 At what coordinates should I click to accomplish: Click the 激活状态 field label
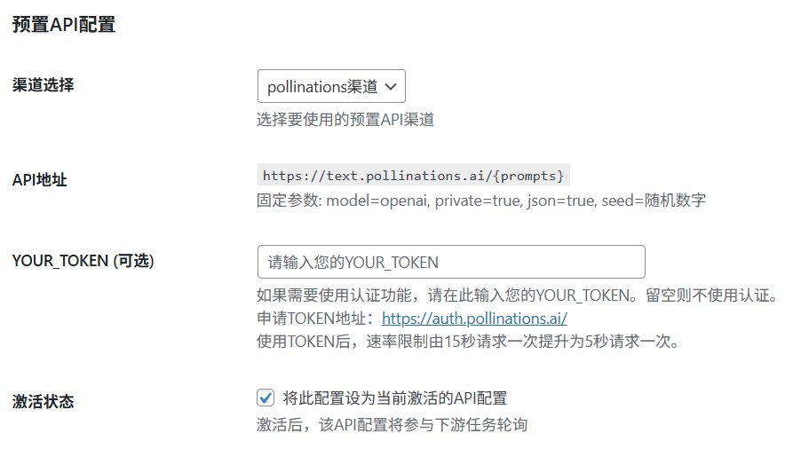click(43, 401)
